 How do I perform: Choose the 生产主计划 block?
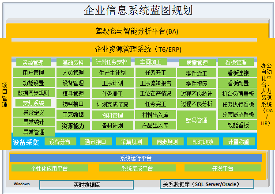(113, 72)
